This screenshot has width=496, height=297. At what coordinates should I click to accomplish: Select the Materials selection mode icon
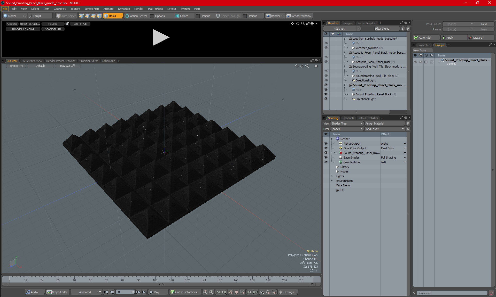coord(99,16)
